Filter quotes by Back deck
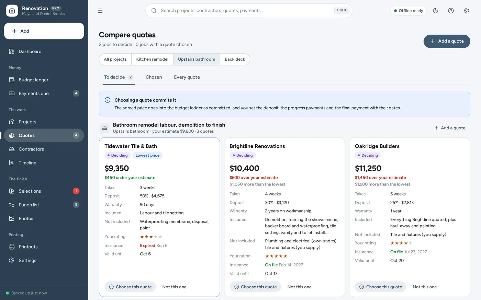This screenshot has width=481, height=300. 235,59
